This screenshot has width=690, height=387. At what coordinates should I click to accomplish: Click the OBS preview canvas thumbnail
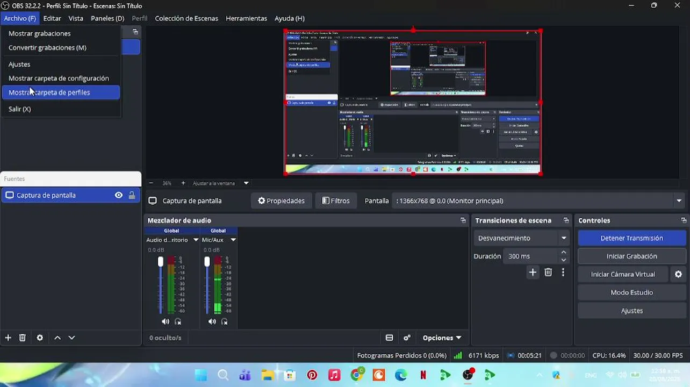(x=413, y=102)
